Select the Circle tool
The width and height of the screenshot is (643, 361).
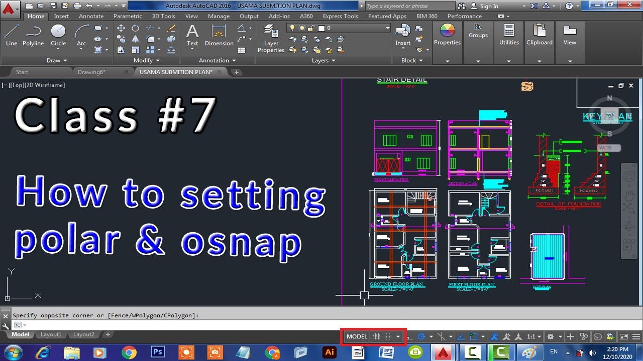pos(58,35)
